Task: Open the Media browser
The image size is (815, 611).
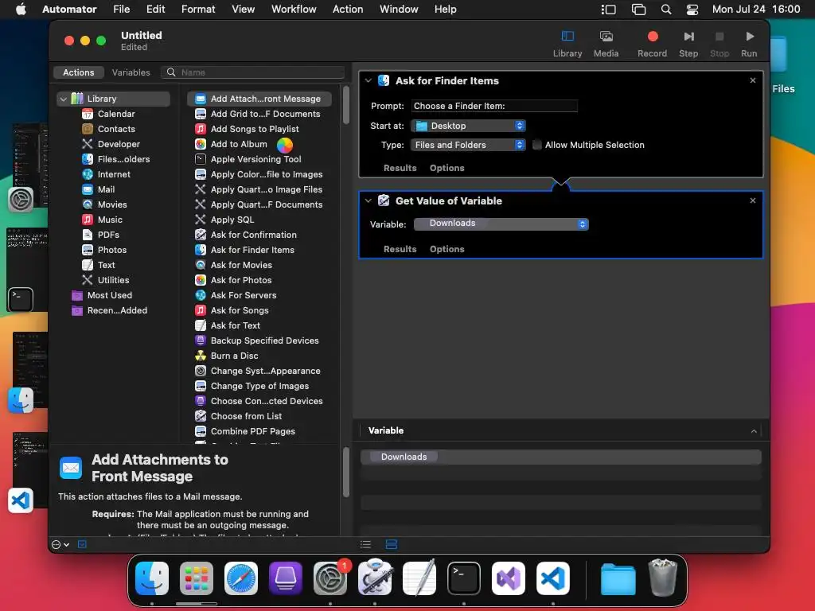Action: tap(606, 44)
